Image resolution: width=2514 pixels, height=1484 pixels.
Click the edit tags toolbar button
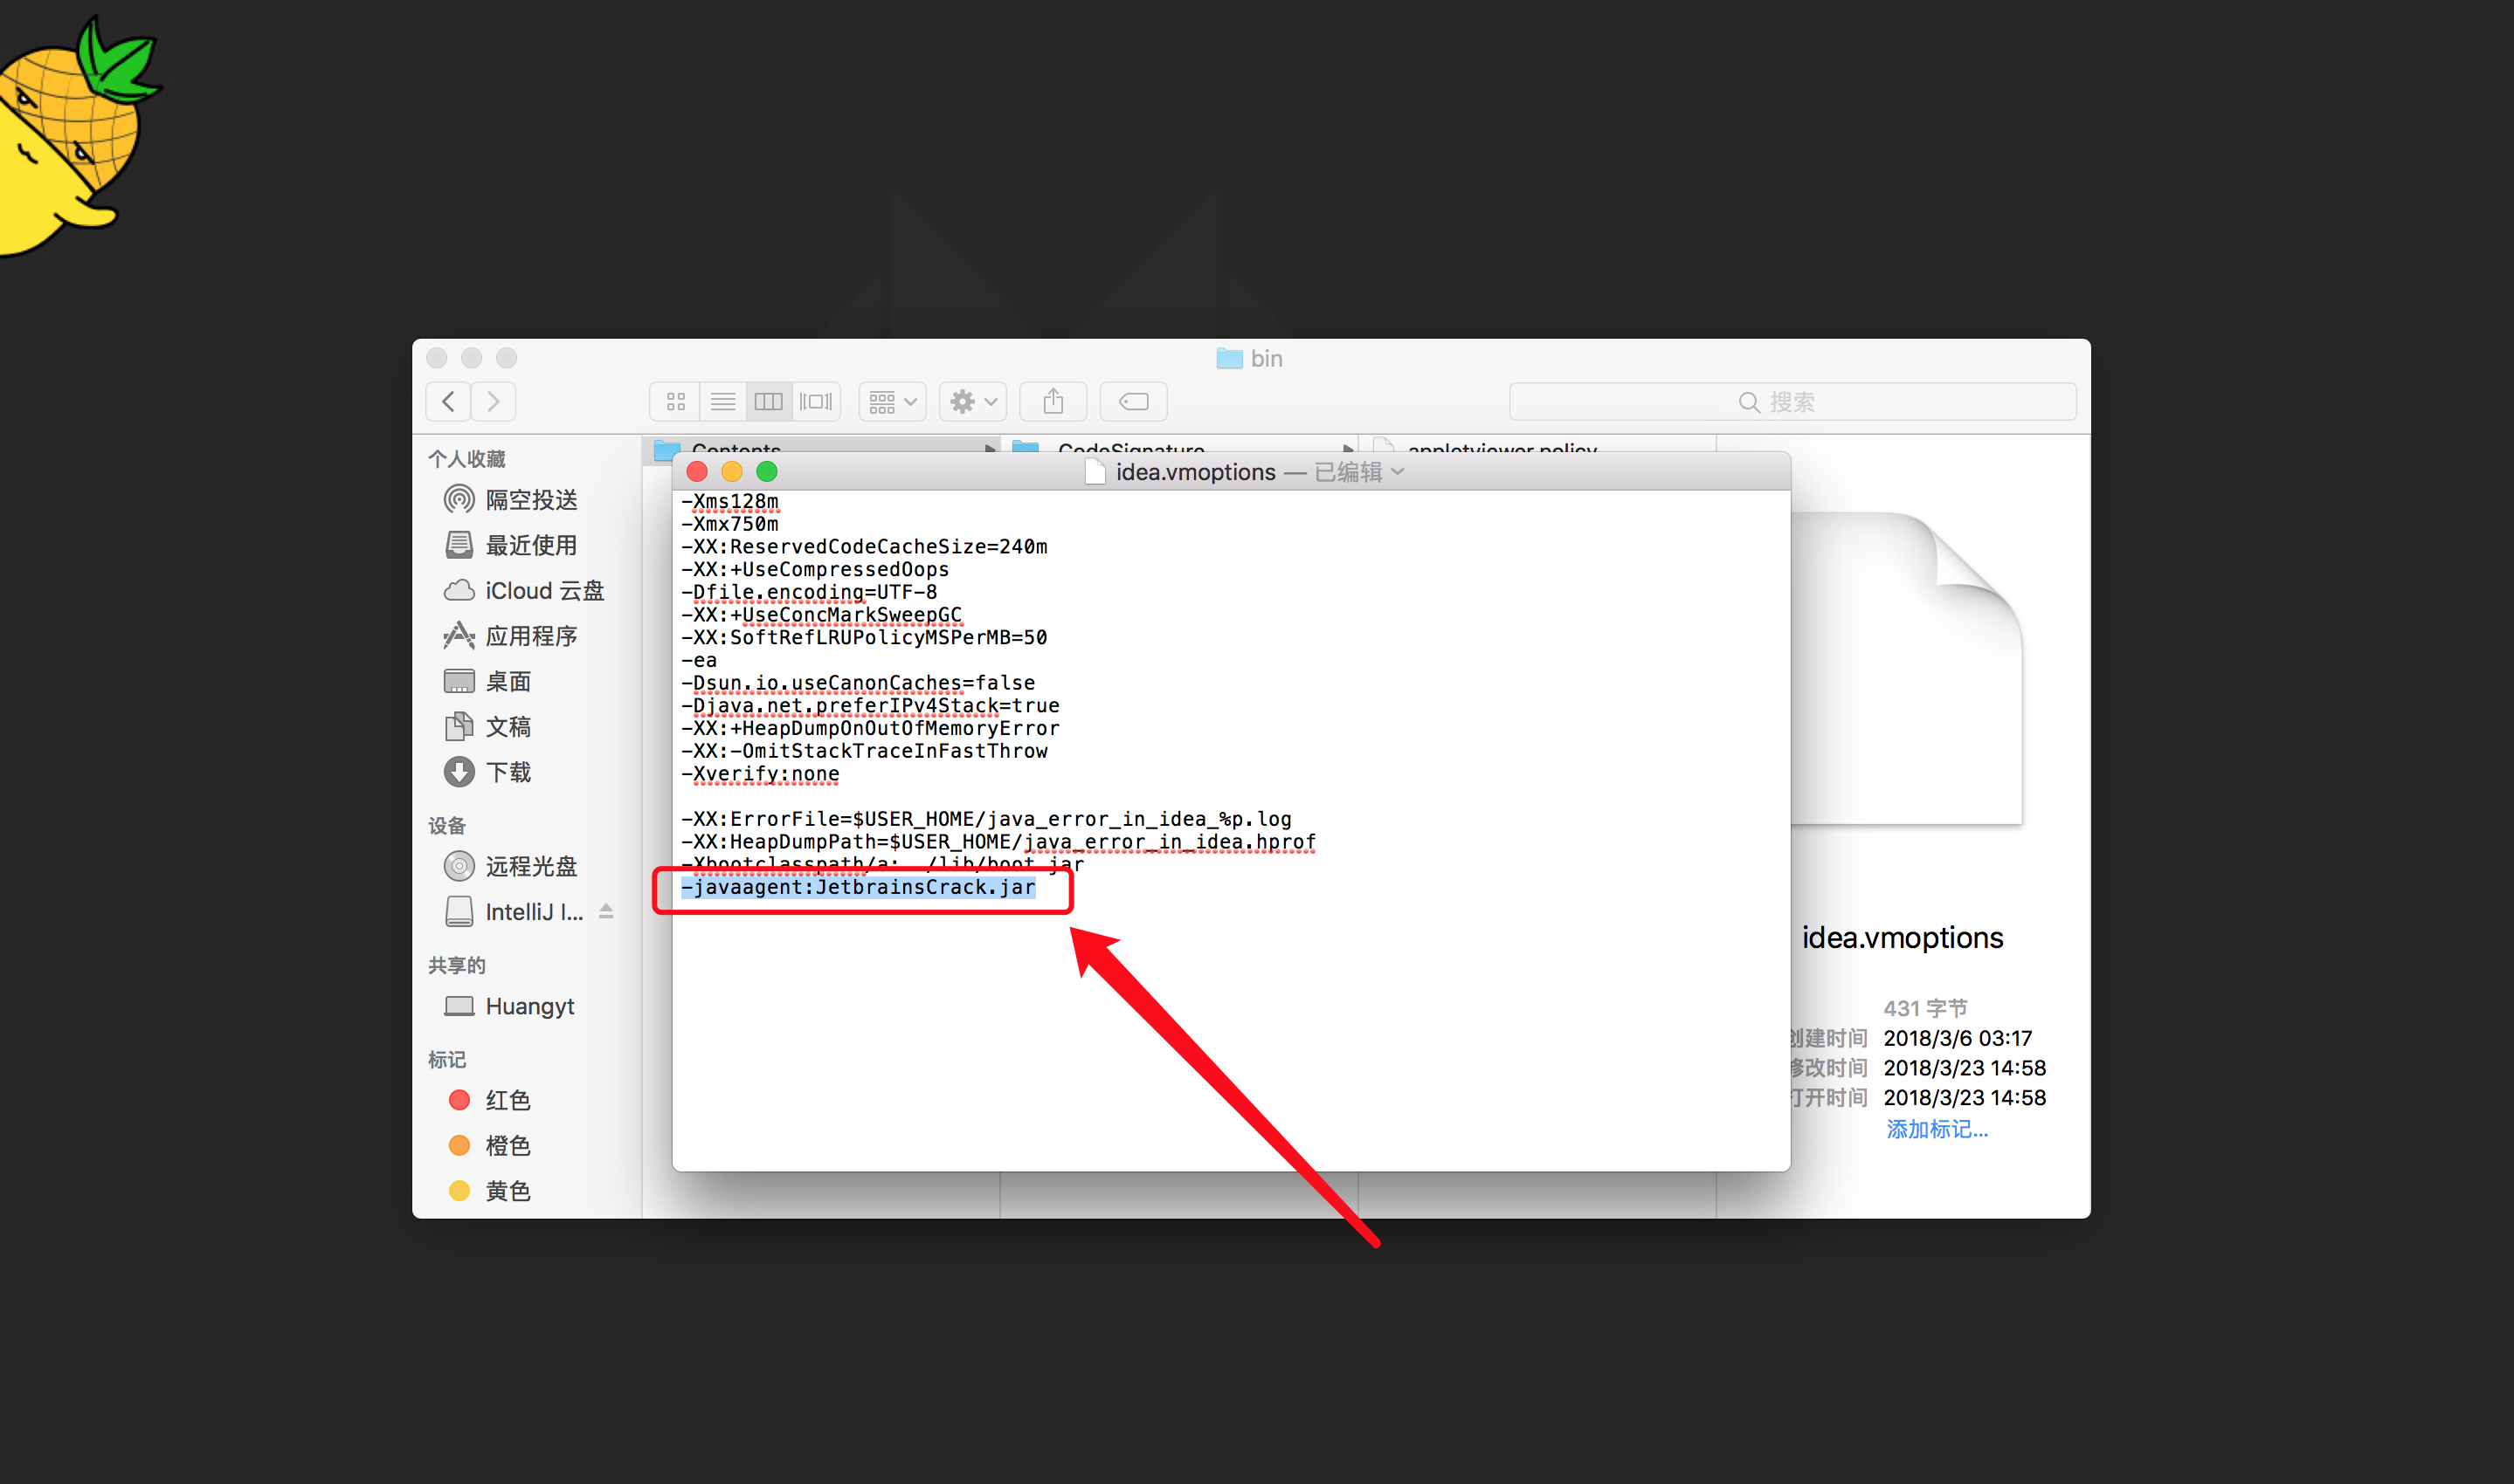1134,402
